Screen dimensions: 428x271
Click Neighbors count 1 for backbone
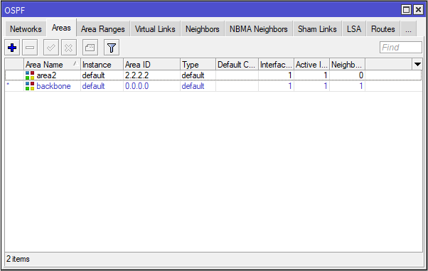(x=361, y=86)
